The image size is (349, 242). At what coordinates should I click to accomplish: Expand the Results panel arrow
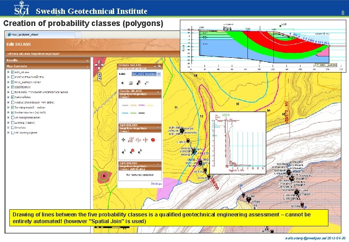[x=87, y=60]
